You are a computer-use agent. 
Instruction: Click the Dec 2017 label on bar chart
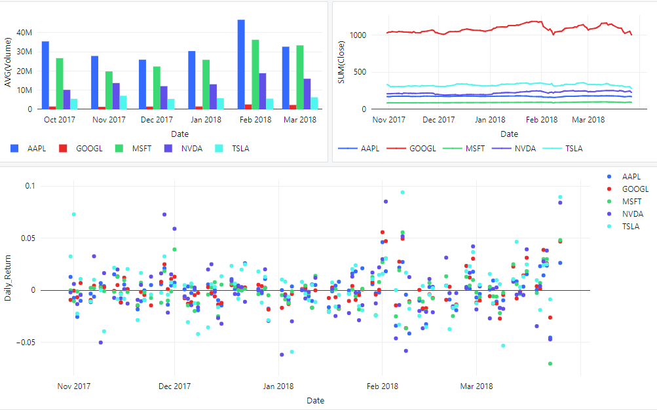(157, 120)
